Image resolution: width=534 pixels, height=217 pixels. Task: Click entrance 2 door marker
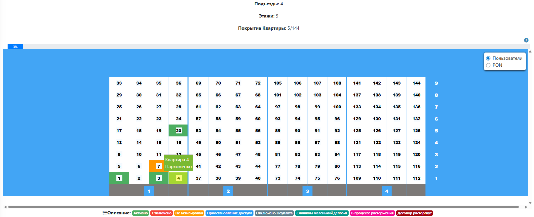228,191
